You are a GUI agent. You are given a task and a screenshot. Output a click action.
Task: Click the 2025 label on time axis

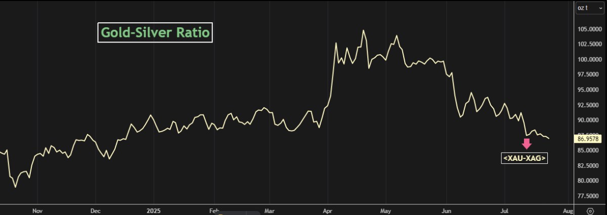tap(153, 210)
